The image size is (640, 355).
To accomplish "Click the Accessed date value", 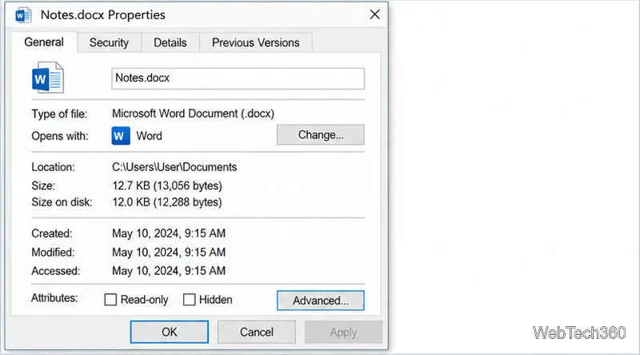I will pos(169,271).
